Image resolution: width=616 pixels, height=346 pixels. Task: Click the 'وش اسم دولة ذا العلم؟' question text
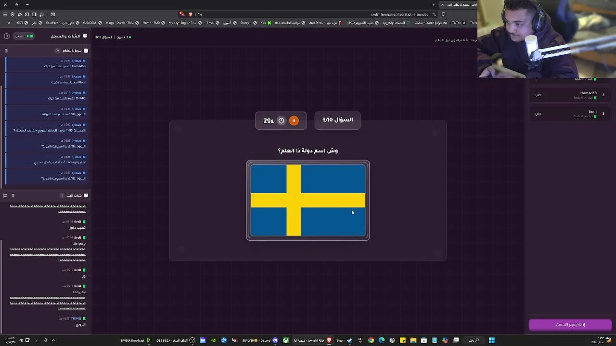click(x=308, y=150)
